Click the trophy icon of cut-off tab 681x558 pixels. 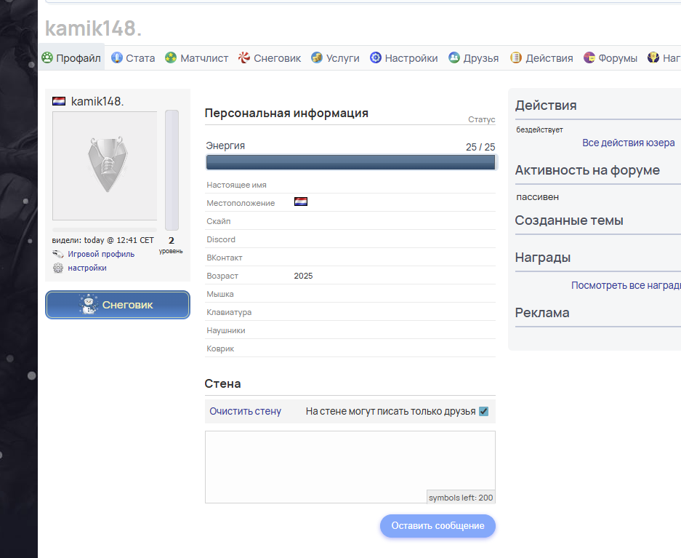(x=653, y=57)
